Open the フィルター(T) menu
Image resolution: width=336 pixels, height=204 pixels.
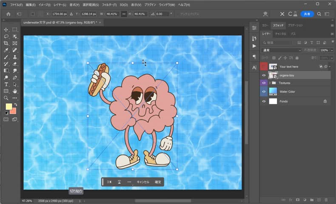coord(109,5)
